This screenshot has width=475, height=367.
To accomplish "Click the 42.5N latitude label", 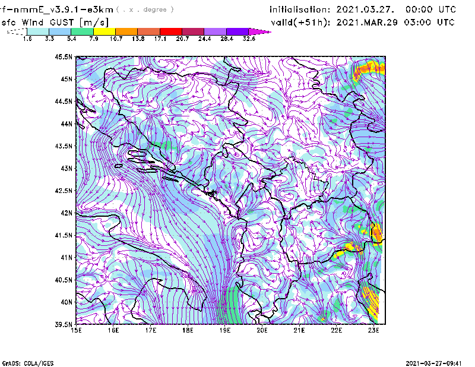I will (x=64, y=191).
